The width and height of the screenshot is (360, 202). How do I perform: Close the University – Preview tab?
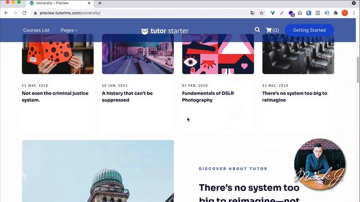coord(89,3)
